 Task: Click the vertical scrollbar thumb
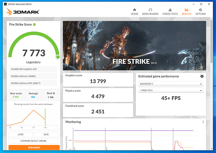[x=212, y=42]
